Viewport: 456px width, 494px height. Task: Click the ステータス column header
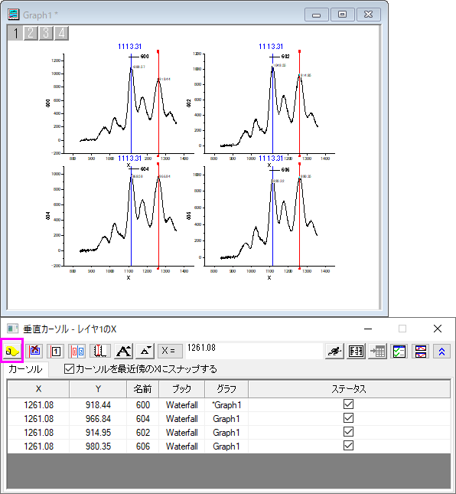coord(349,389)
